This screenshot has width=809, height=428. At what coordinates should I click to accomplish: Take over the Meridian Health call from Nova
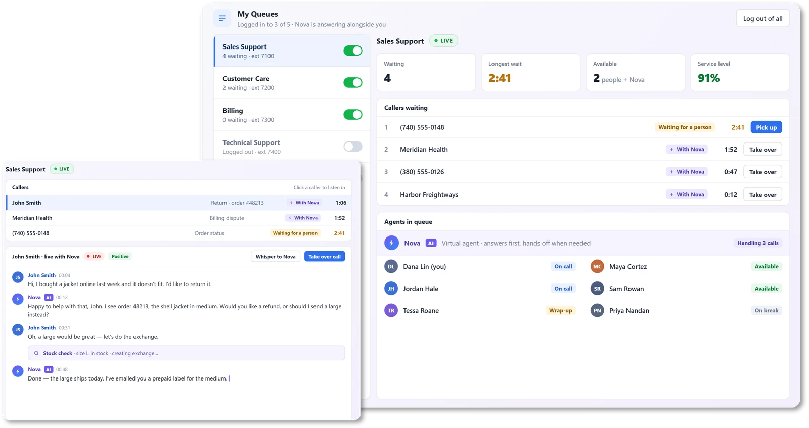point(762,150)
